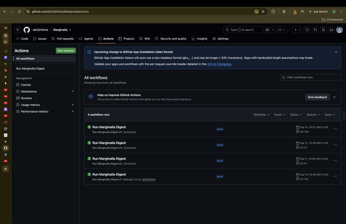Open Usage metrics link
Screen dimensions: 346x224
click(45, 105)
